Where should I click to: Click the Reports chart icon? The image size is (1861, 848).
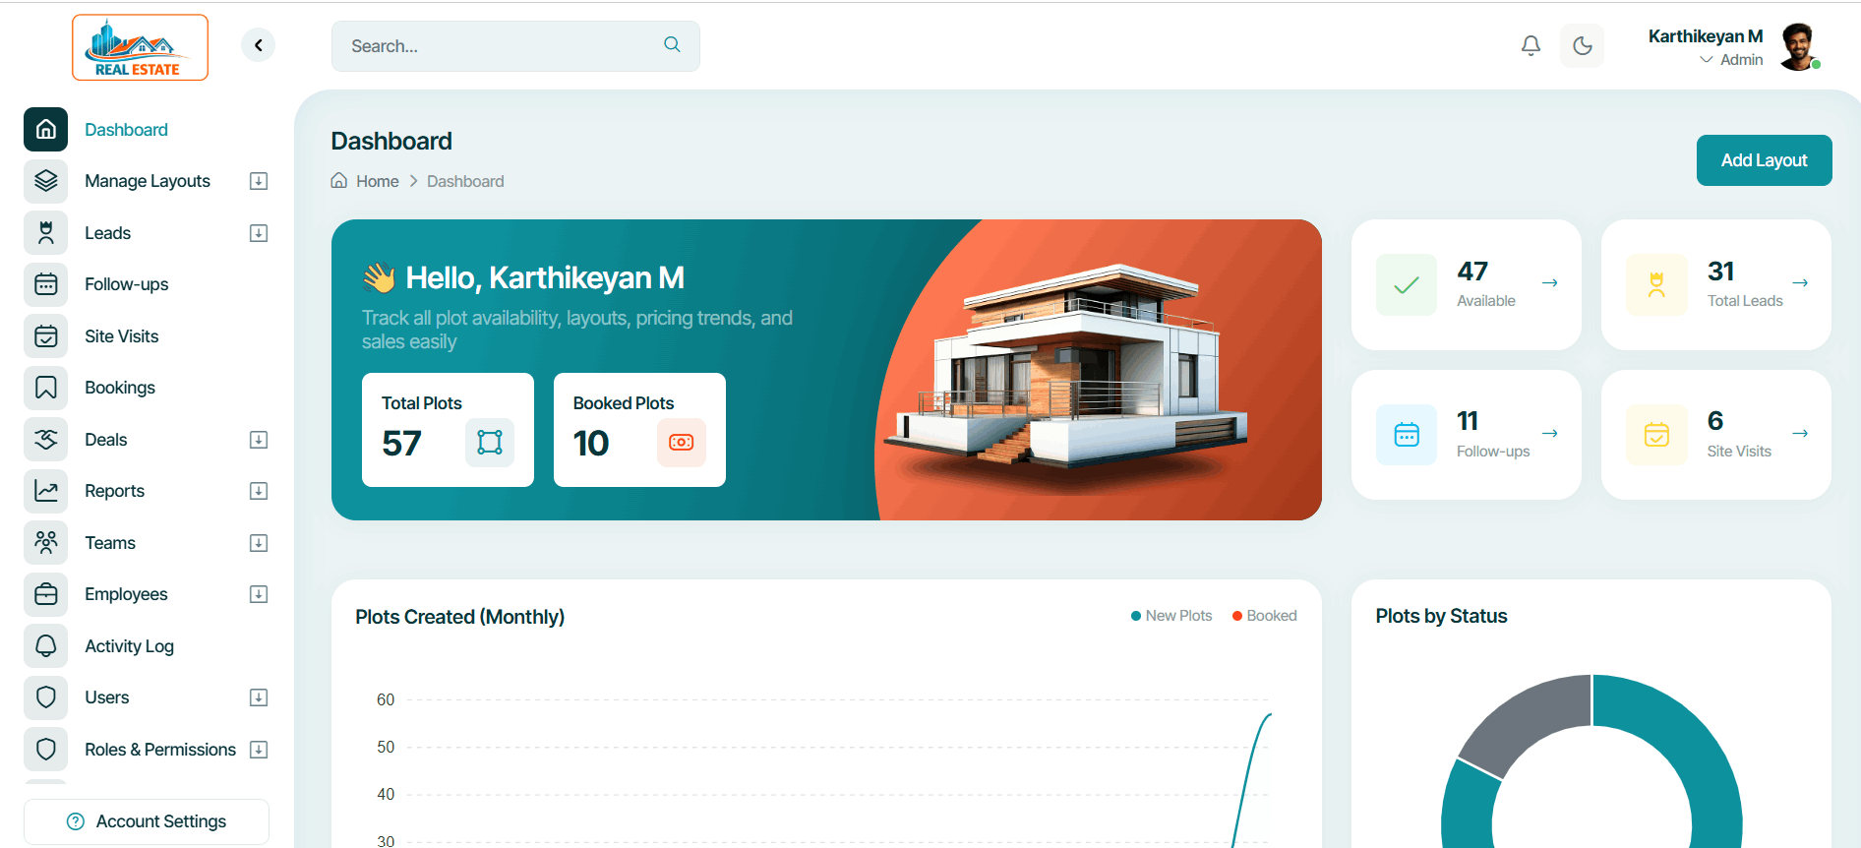coord(46,491)
